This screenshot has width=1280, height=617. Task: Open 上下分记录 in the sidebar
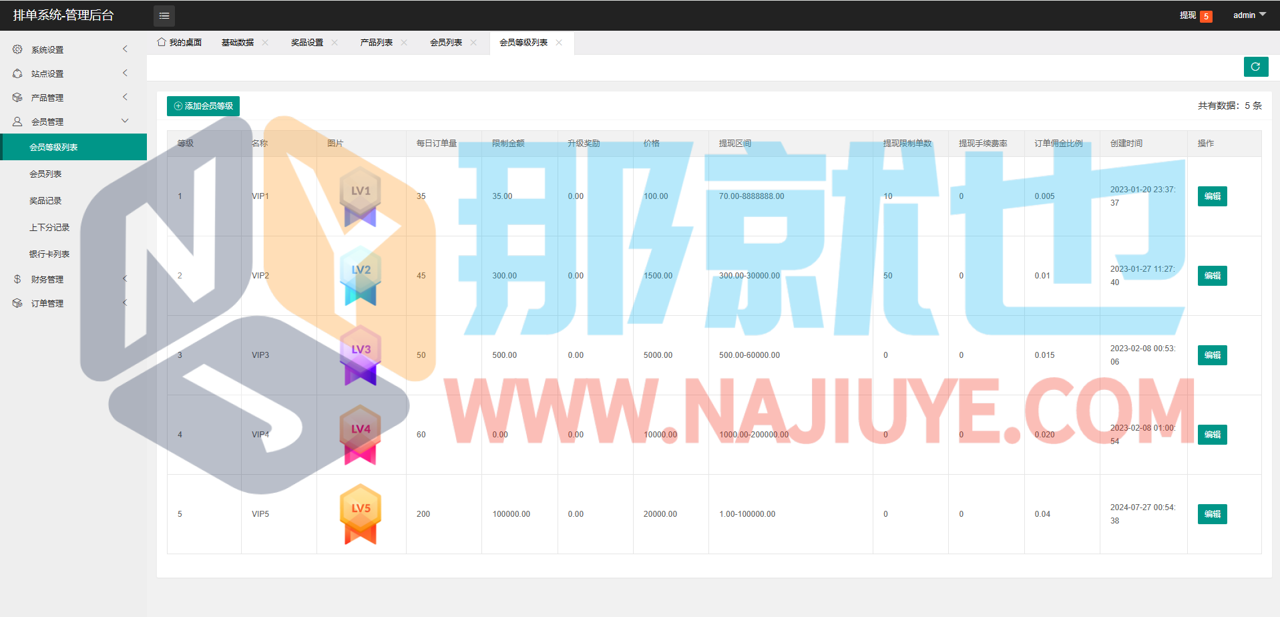(x=49, y=227)
